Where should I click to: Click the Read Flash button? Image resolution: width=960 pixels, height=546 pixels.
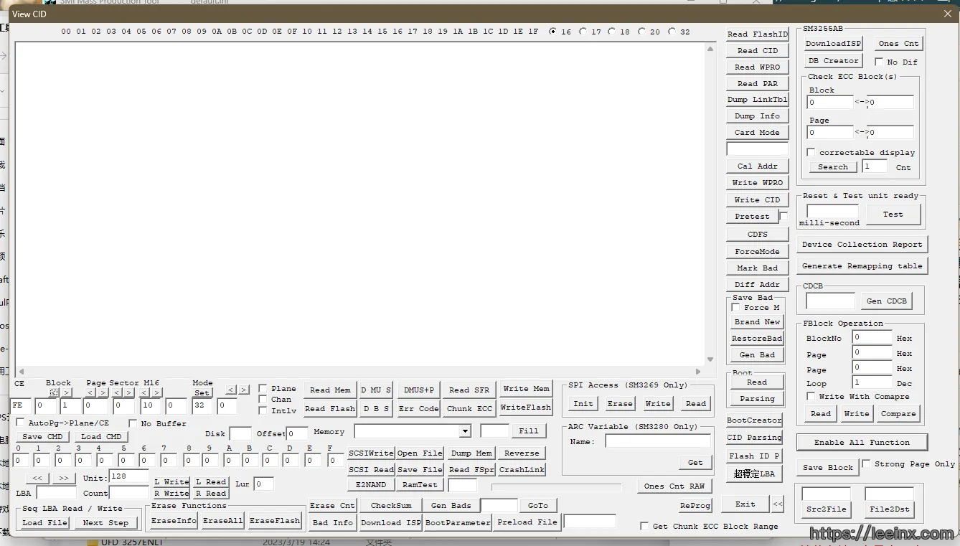point(330,408)
